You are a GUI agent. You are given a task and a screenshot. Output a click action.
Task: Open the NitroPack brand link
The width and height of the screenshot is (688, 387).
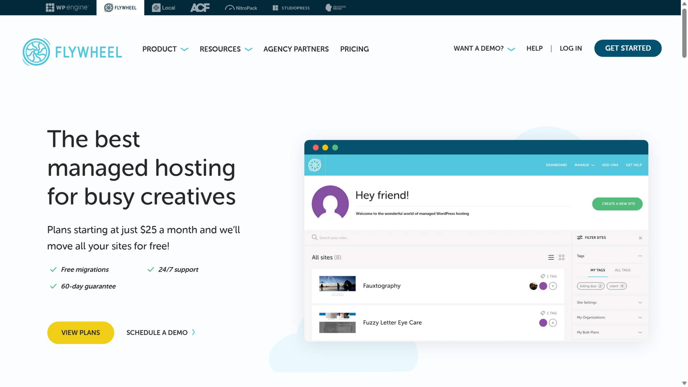tap(241, 8)
